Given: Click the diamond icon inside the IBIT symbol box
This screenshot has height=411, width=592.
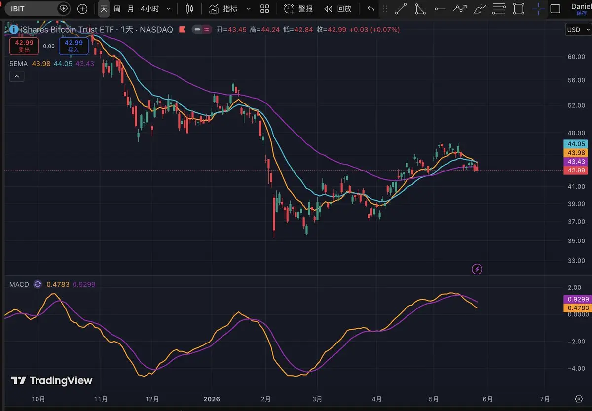Looking at the screenshot, I should pyautogui.click(x=63, y=9).
